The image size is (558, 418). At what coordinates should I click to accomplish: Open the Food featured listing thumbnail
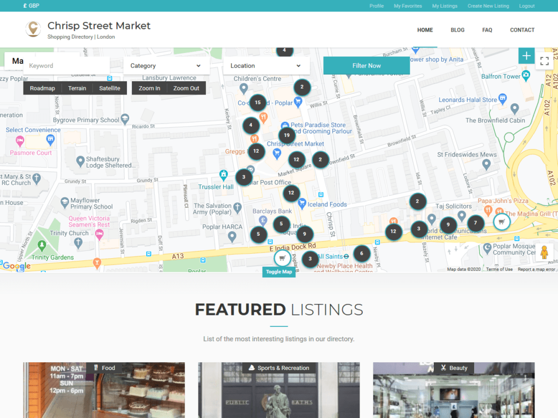click(104, 390)
